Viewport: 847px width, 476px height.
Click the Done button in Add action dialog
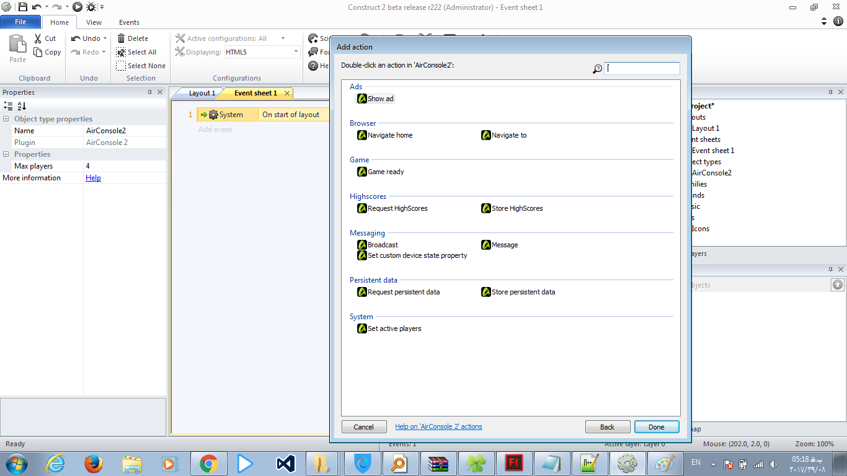[x=656, y=426]
